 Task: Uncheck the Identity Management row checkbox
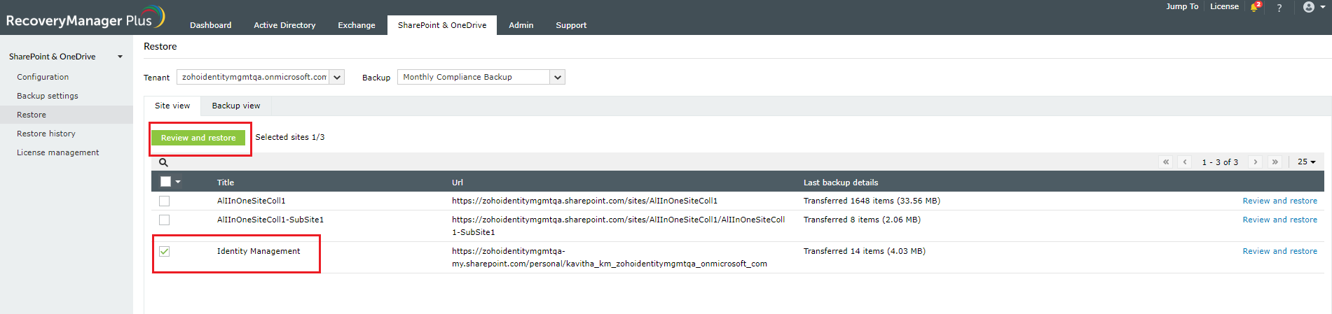(x=164, y=251)
